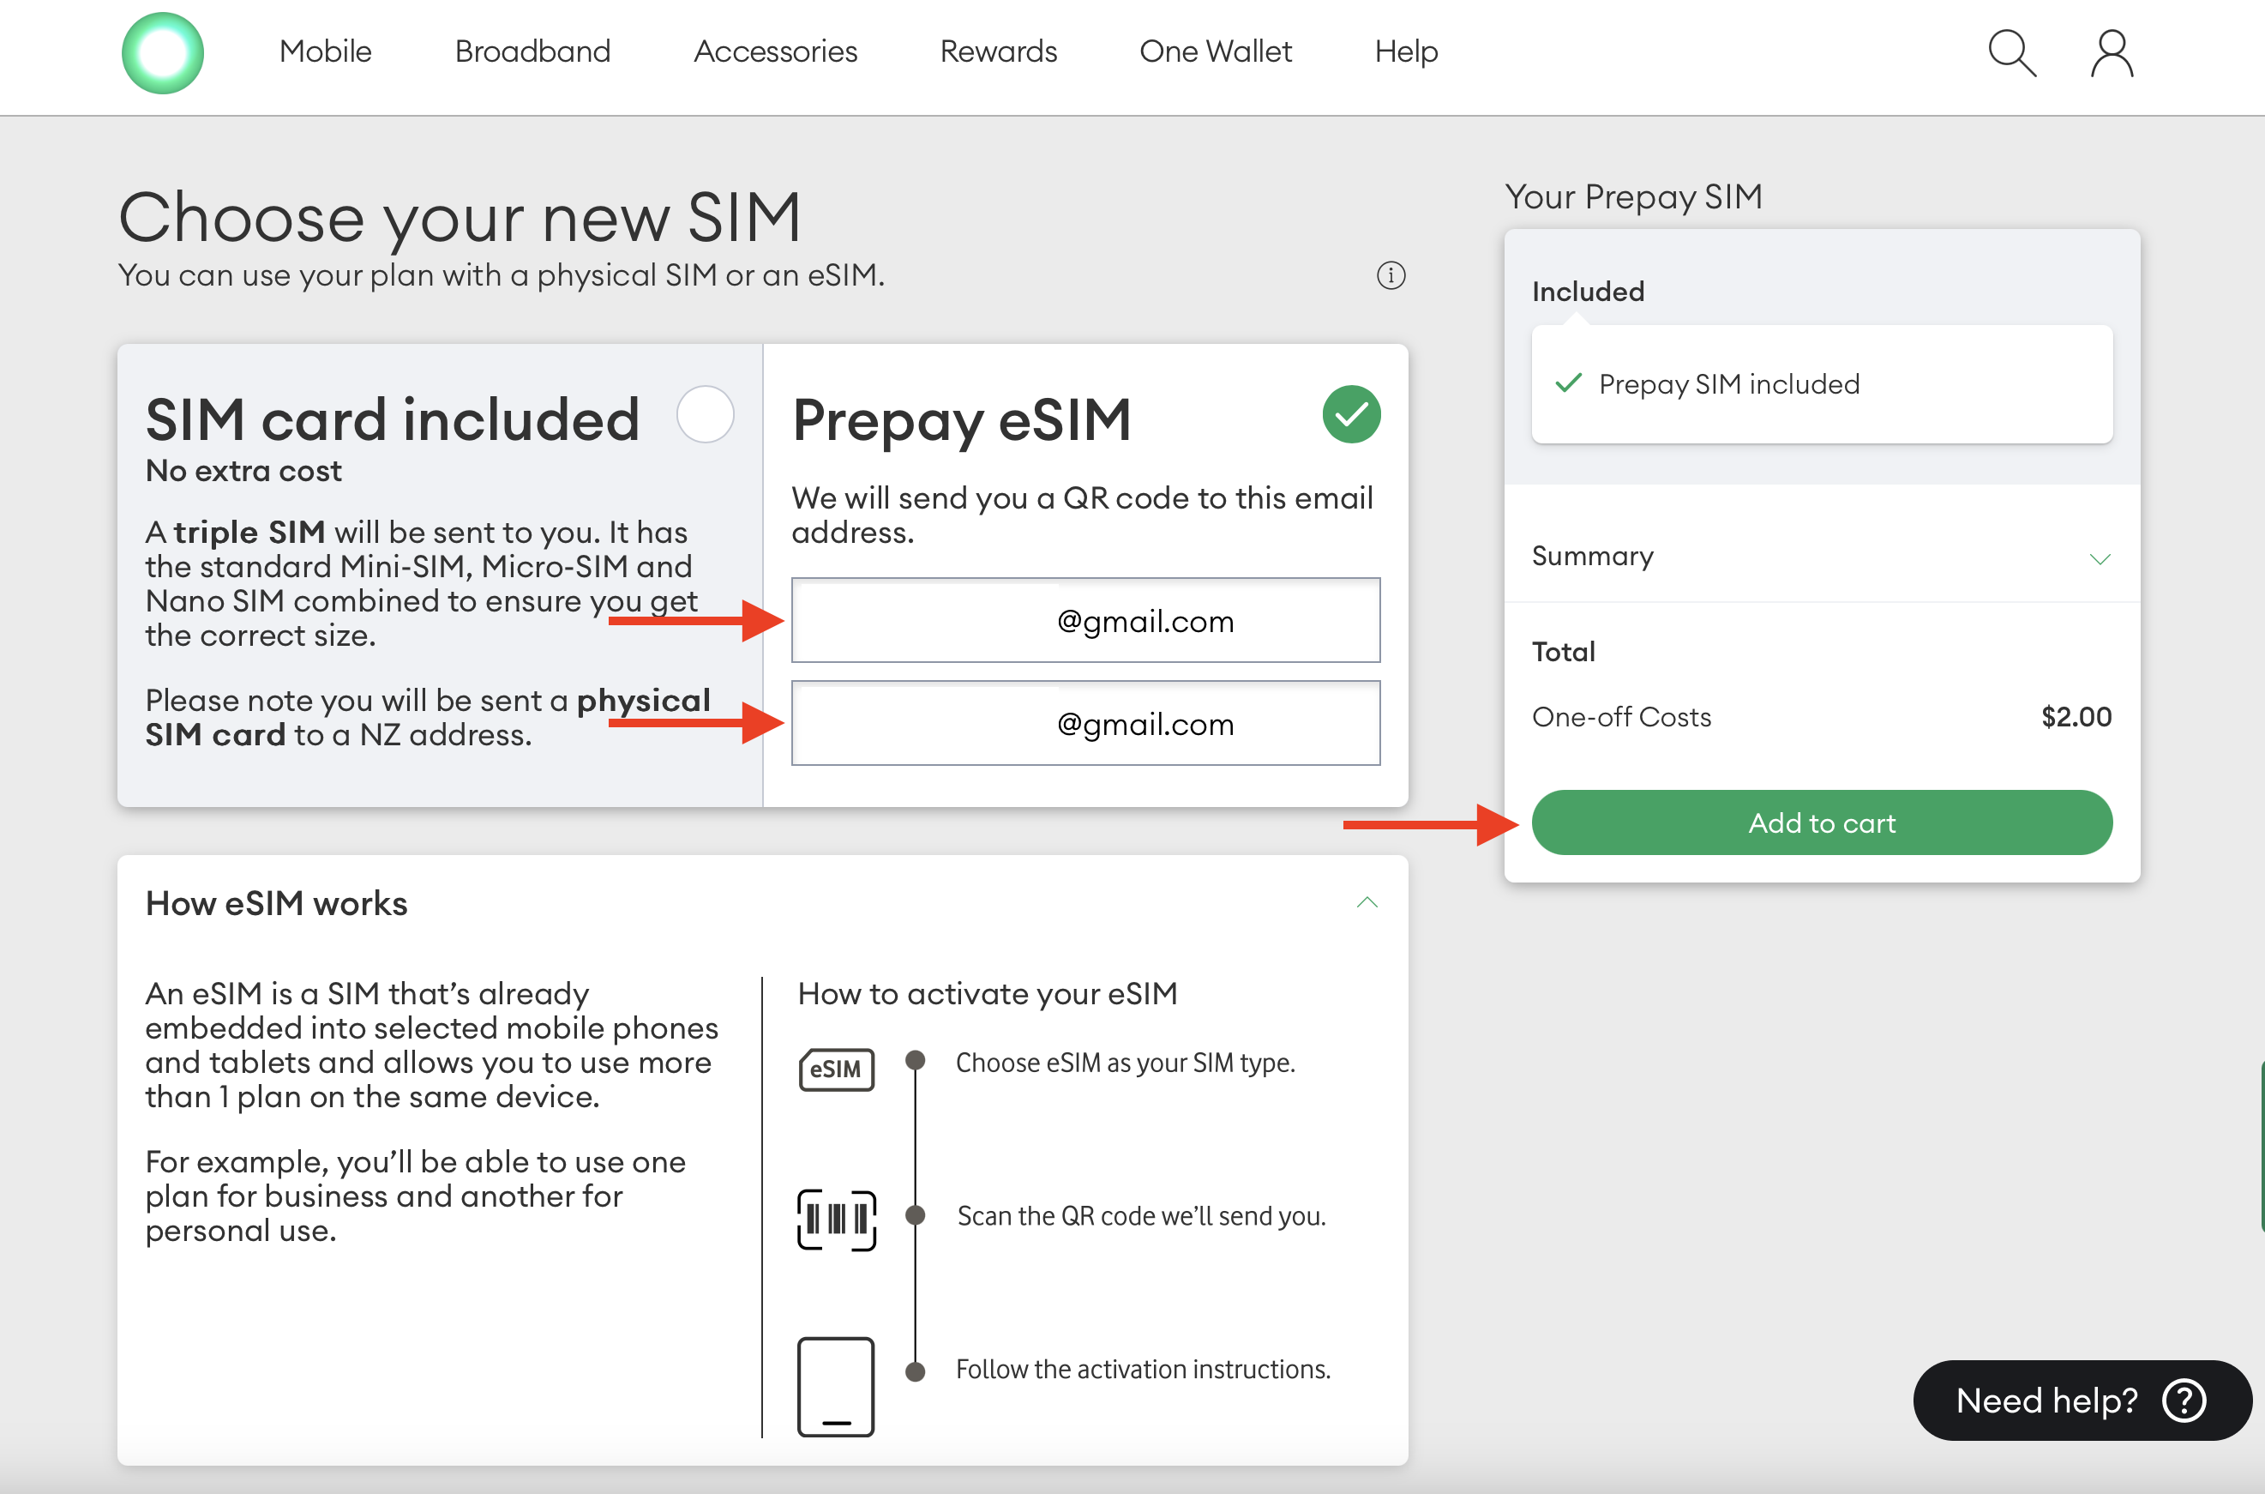Click the Add to cart button

tap(1820, 822)
